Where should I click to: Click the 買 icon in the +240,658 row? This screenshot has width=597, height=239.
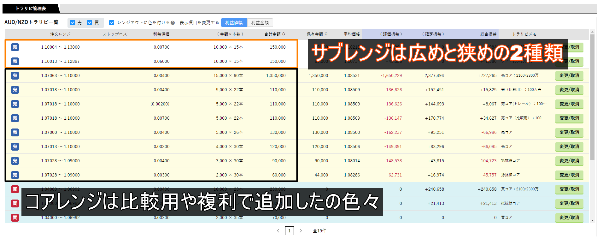tap(15, 189)
